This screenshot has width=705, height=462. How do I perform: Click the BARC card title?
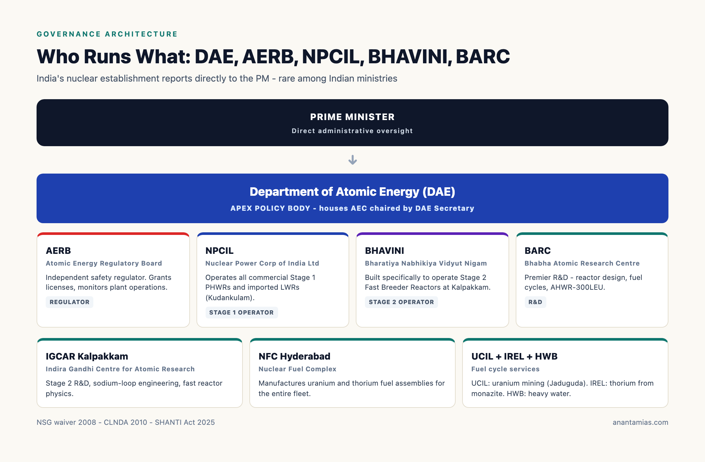click(538, 251)
